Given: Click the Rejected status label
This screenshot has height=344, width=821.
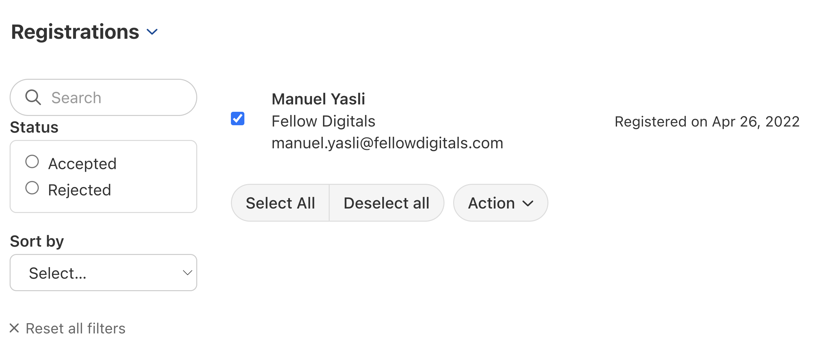Looking at the screenshot, I should (x=80, y=190).
